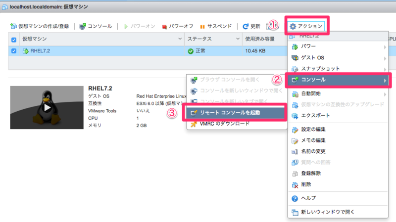
Task: Open the RHEL7.2 VM name link
Action: pos(40,51)
